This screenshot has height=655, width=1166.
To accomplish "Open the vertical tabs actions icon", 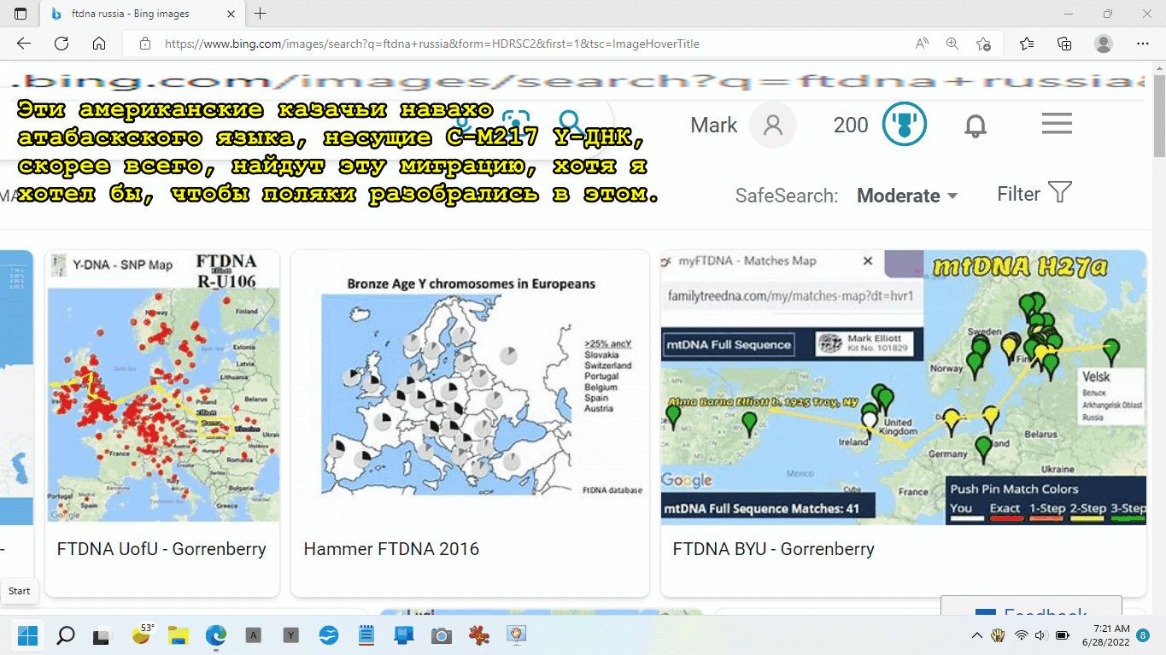I will coord(21,14).
